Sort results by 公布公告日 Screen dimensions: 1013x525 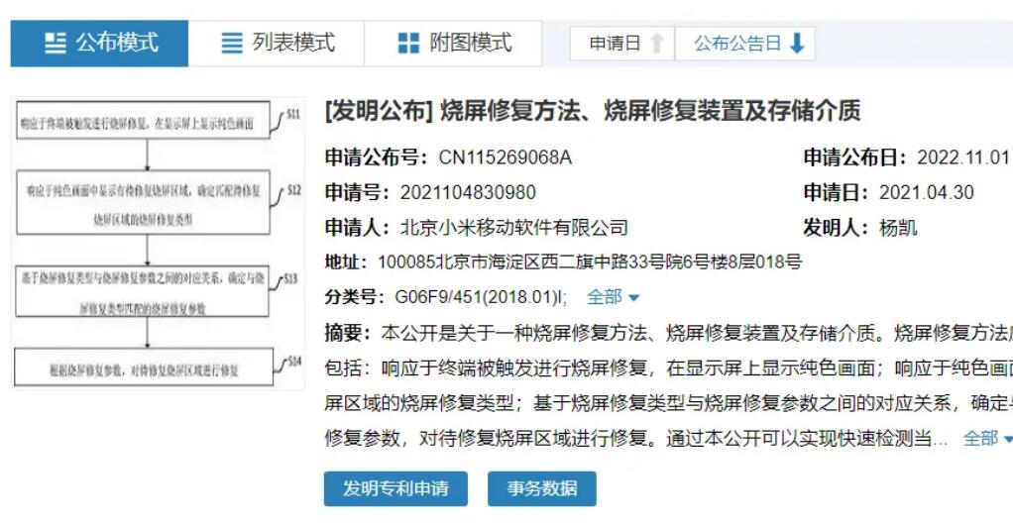click(737, 44)
